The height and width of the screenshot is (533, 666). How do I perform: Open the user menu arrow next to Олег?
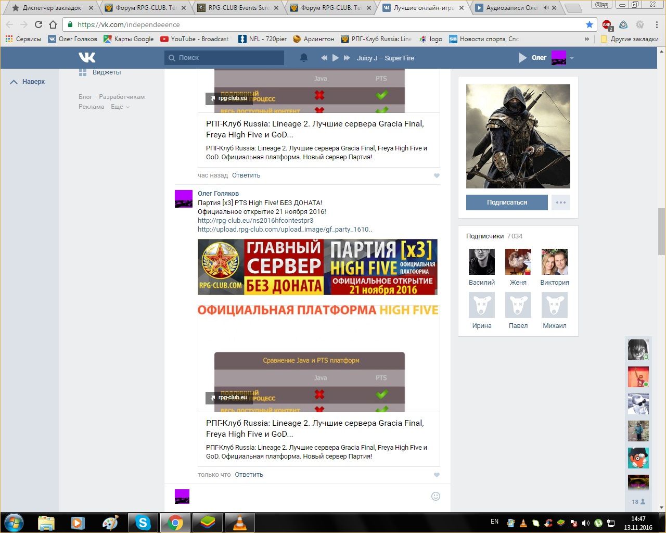click(x=571, y=58)
